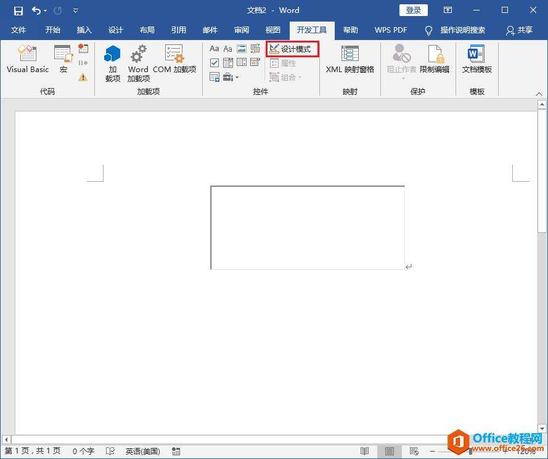The height and width of the screenshot is (459, 548).
Task: Insert a picture content control
Action: tap(242, 49)
